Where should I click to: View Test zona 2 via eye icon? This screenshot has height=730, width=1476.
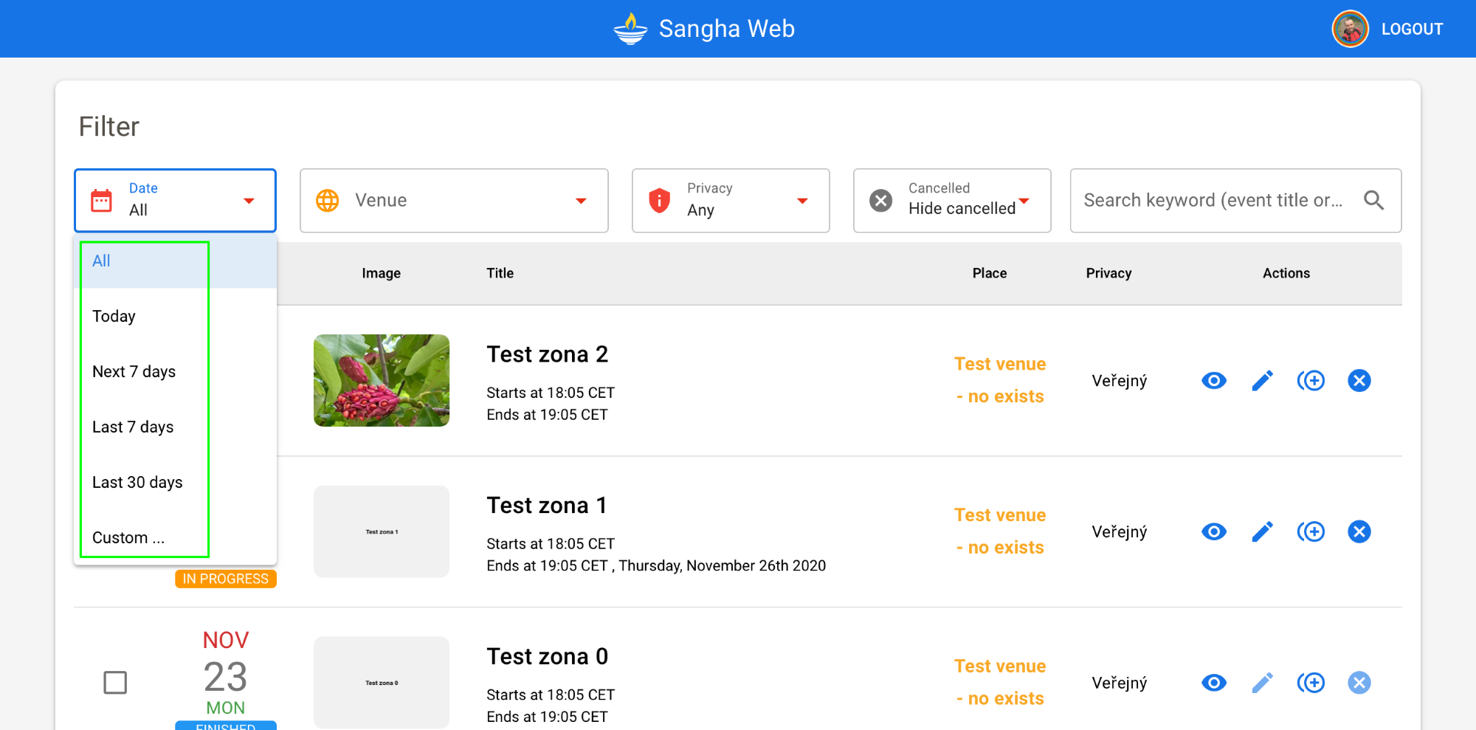click(1213, 381)
